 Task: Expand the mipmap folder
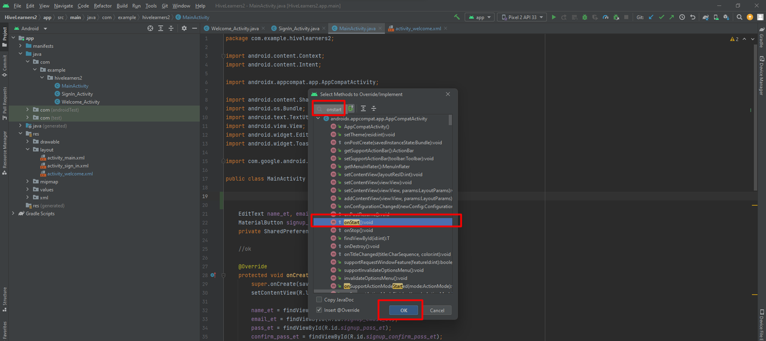coord(28,181)
